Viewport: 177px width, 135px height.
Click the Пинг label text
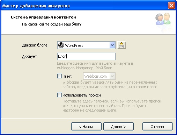67,76
